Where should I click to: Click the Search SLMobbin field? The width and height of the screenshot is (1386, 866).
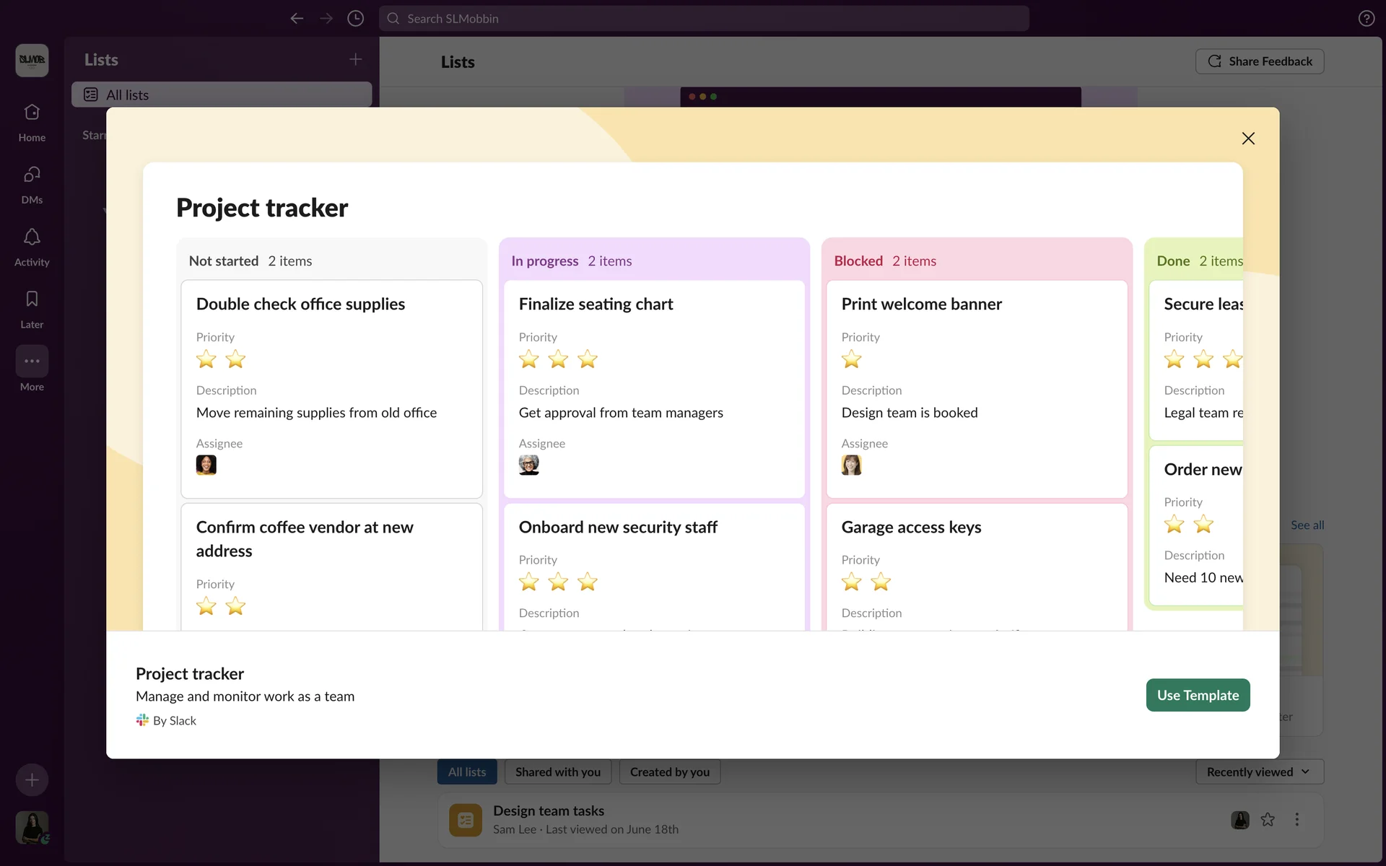pyautogui.click(x=704, y=19)
